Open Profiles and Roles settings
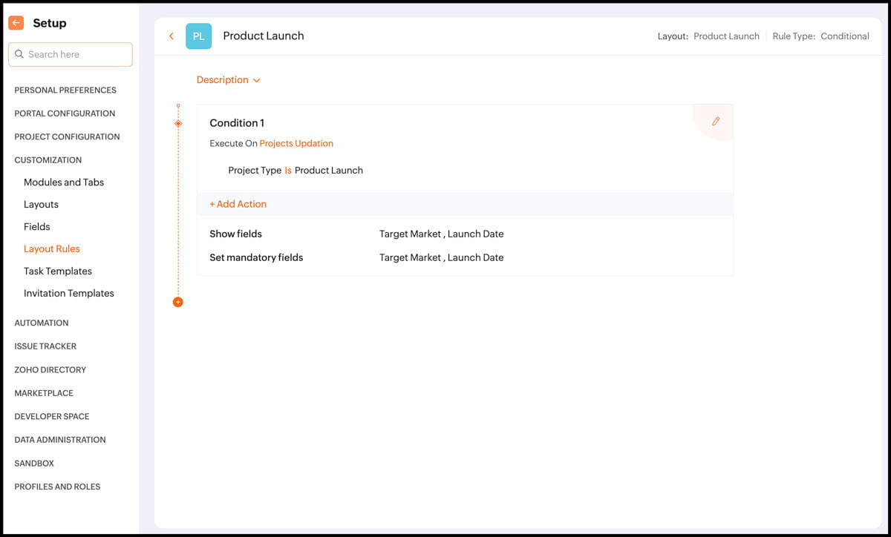This screenshot has width=891, height=537. pyautogui.click(x=57, y=487)
